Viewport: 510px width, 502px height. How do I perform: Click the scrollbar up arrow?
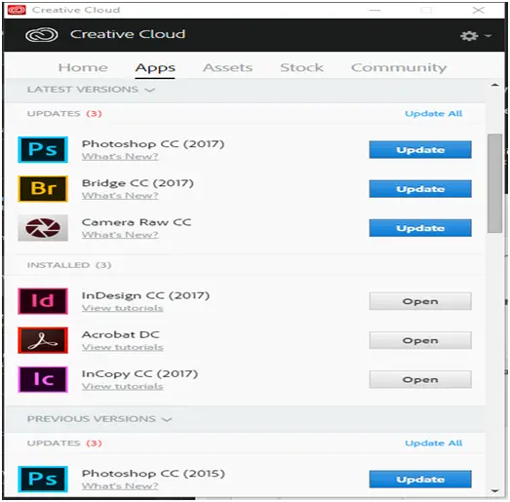coord(494,85)
